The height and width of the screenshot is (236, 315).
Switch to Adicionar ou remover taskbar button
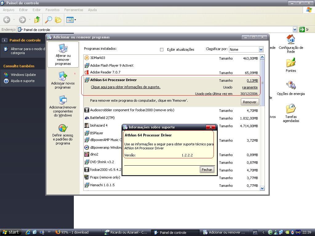pyautogui.click(x=225, y=232)
